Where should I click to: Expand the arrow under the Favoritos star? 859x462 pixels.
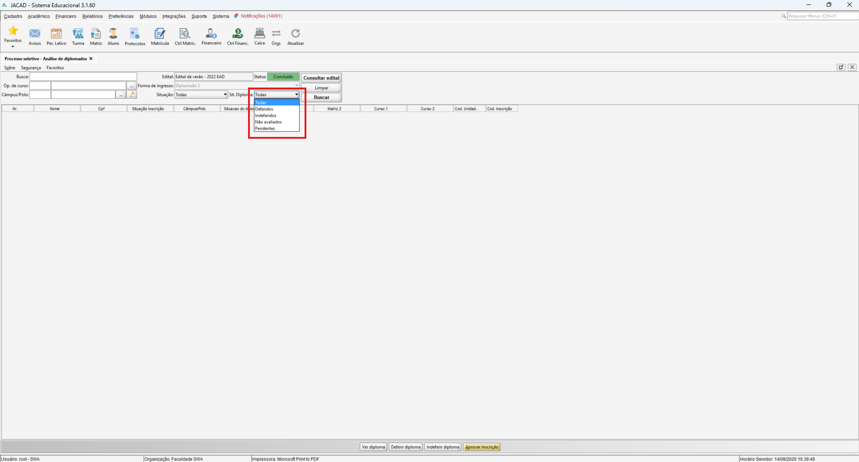13,47
